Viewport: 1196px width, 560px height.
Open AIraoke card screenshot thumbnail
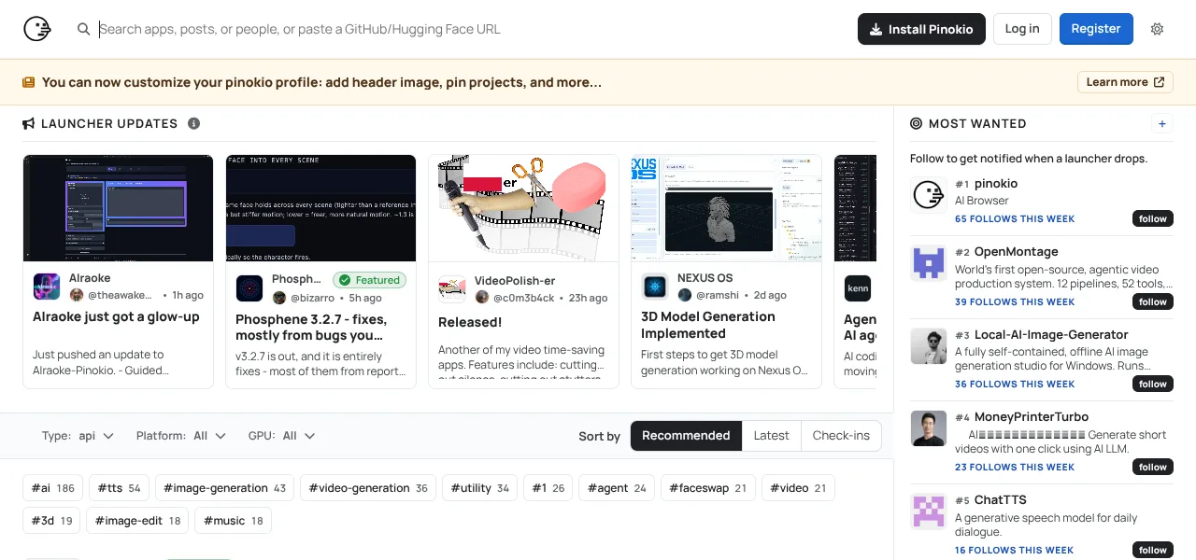119,208
